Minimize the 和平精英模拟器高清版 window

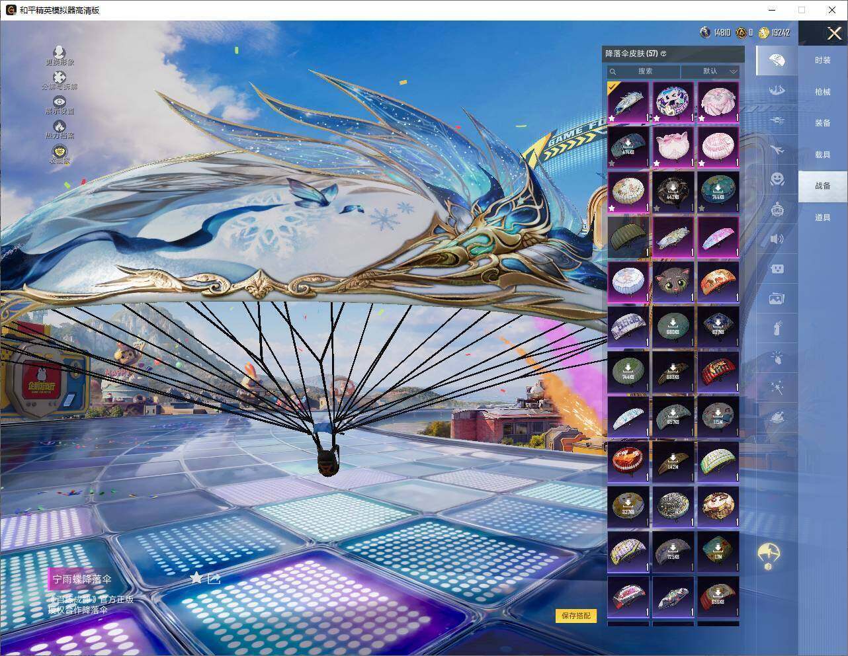coord(773,10)
